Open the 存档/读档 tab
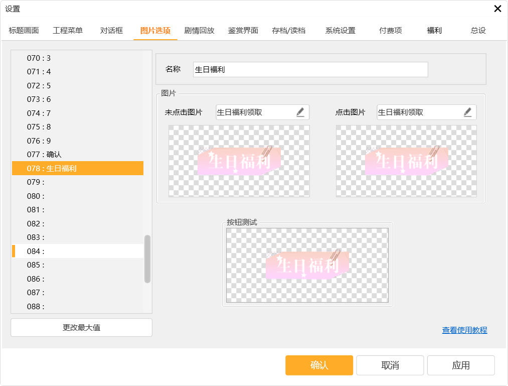Viewport: 508px width, 386px height. (x=288, y=30)
